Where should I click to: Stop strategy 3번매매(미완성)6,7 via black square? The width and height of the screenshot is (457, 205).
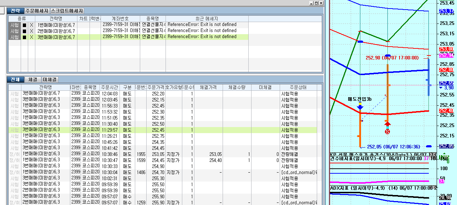24,37
